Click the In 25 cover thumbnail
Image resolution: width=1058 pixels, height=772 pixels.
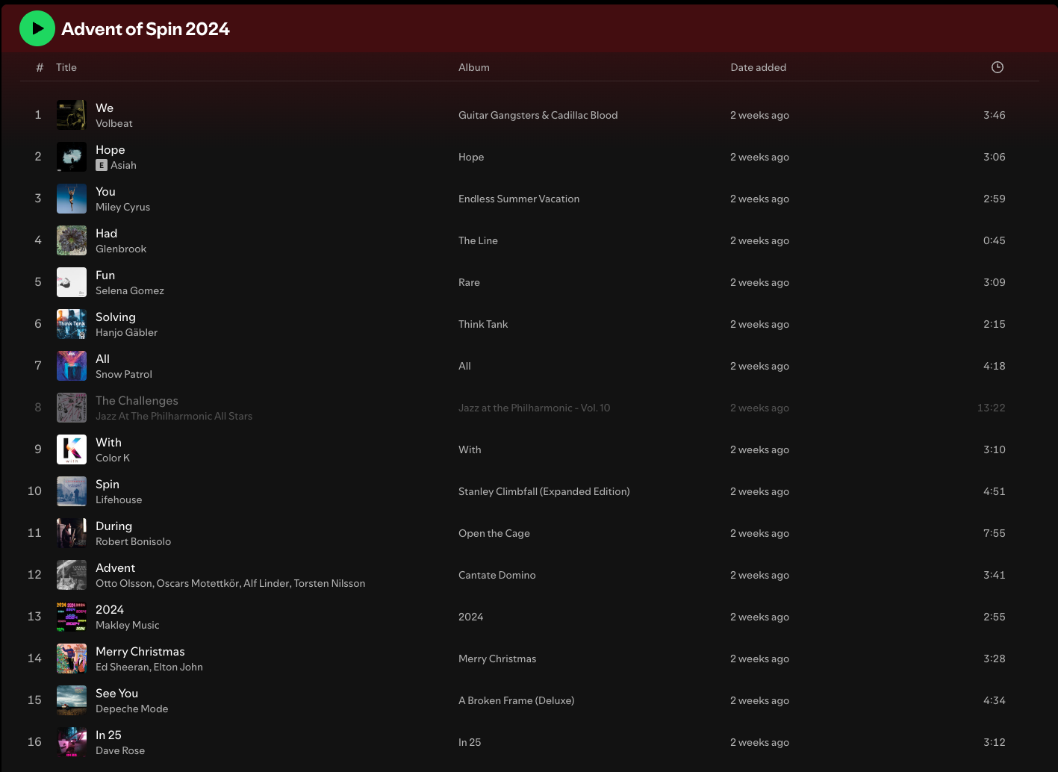72,742
